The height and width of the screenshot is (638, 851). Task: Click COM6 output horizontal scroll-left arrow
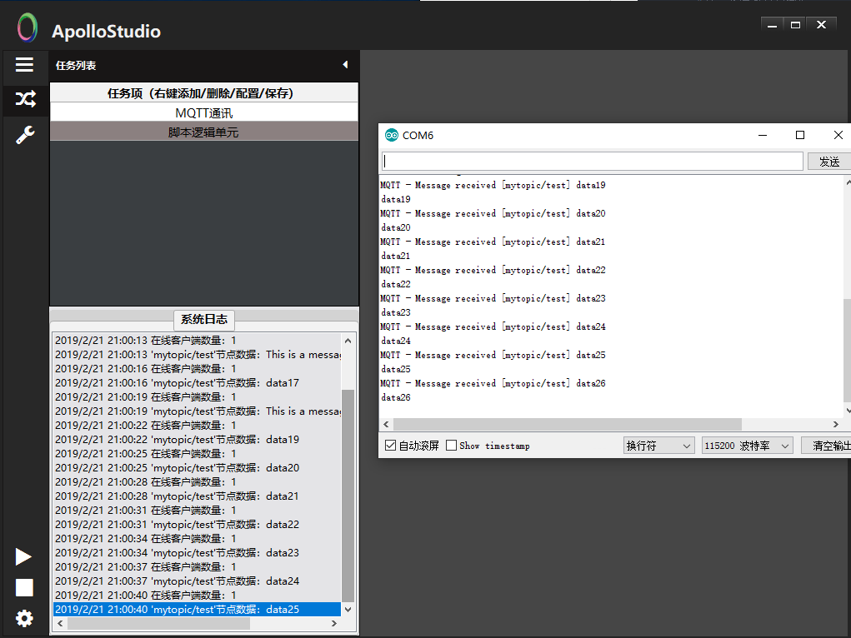pyautogui.click(x=387, y=424)
